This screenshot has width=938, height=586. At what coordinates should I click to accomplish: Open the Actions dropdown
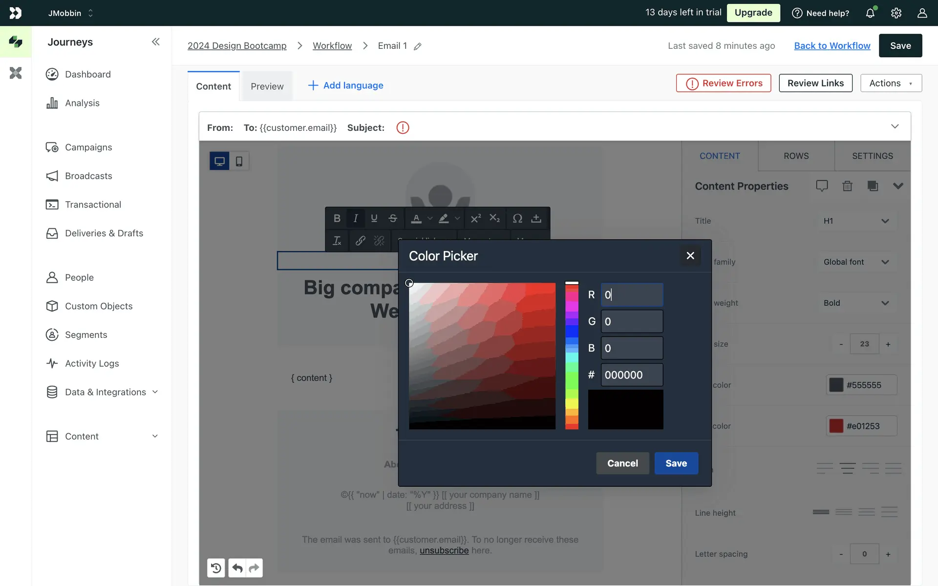point(891,83)
